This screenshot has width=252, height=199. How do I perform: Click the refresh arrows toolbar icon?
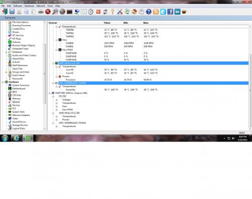click(105, 12)
